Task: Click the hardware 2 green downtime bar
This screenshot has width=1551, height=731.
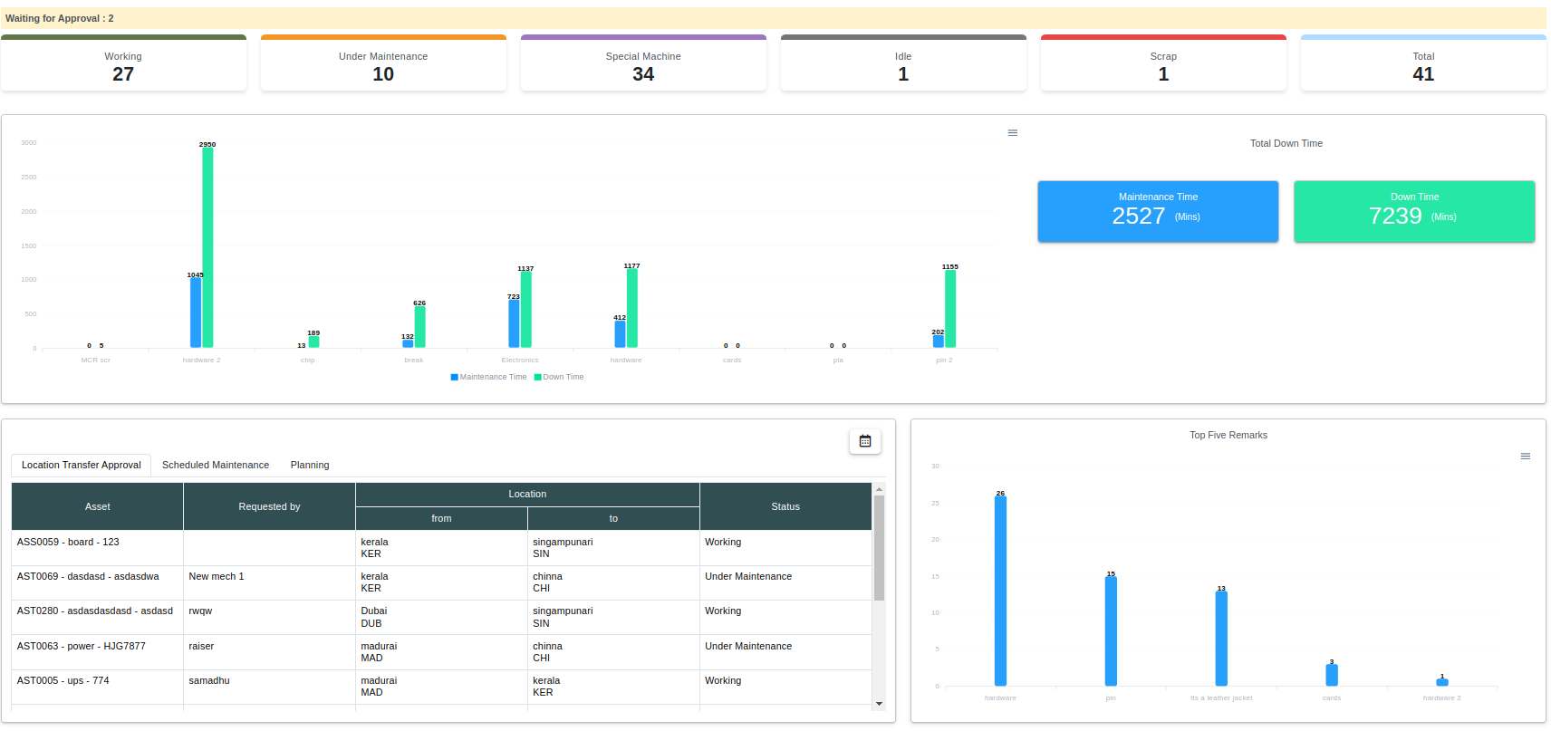Action: click(x=207, y=247)
